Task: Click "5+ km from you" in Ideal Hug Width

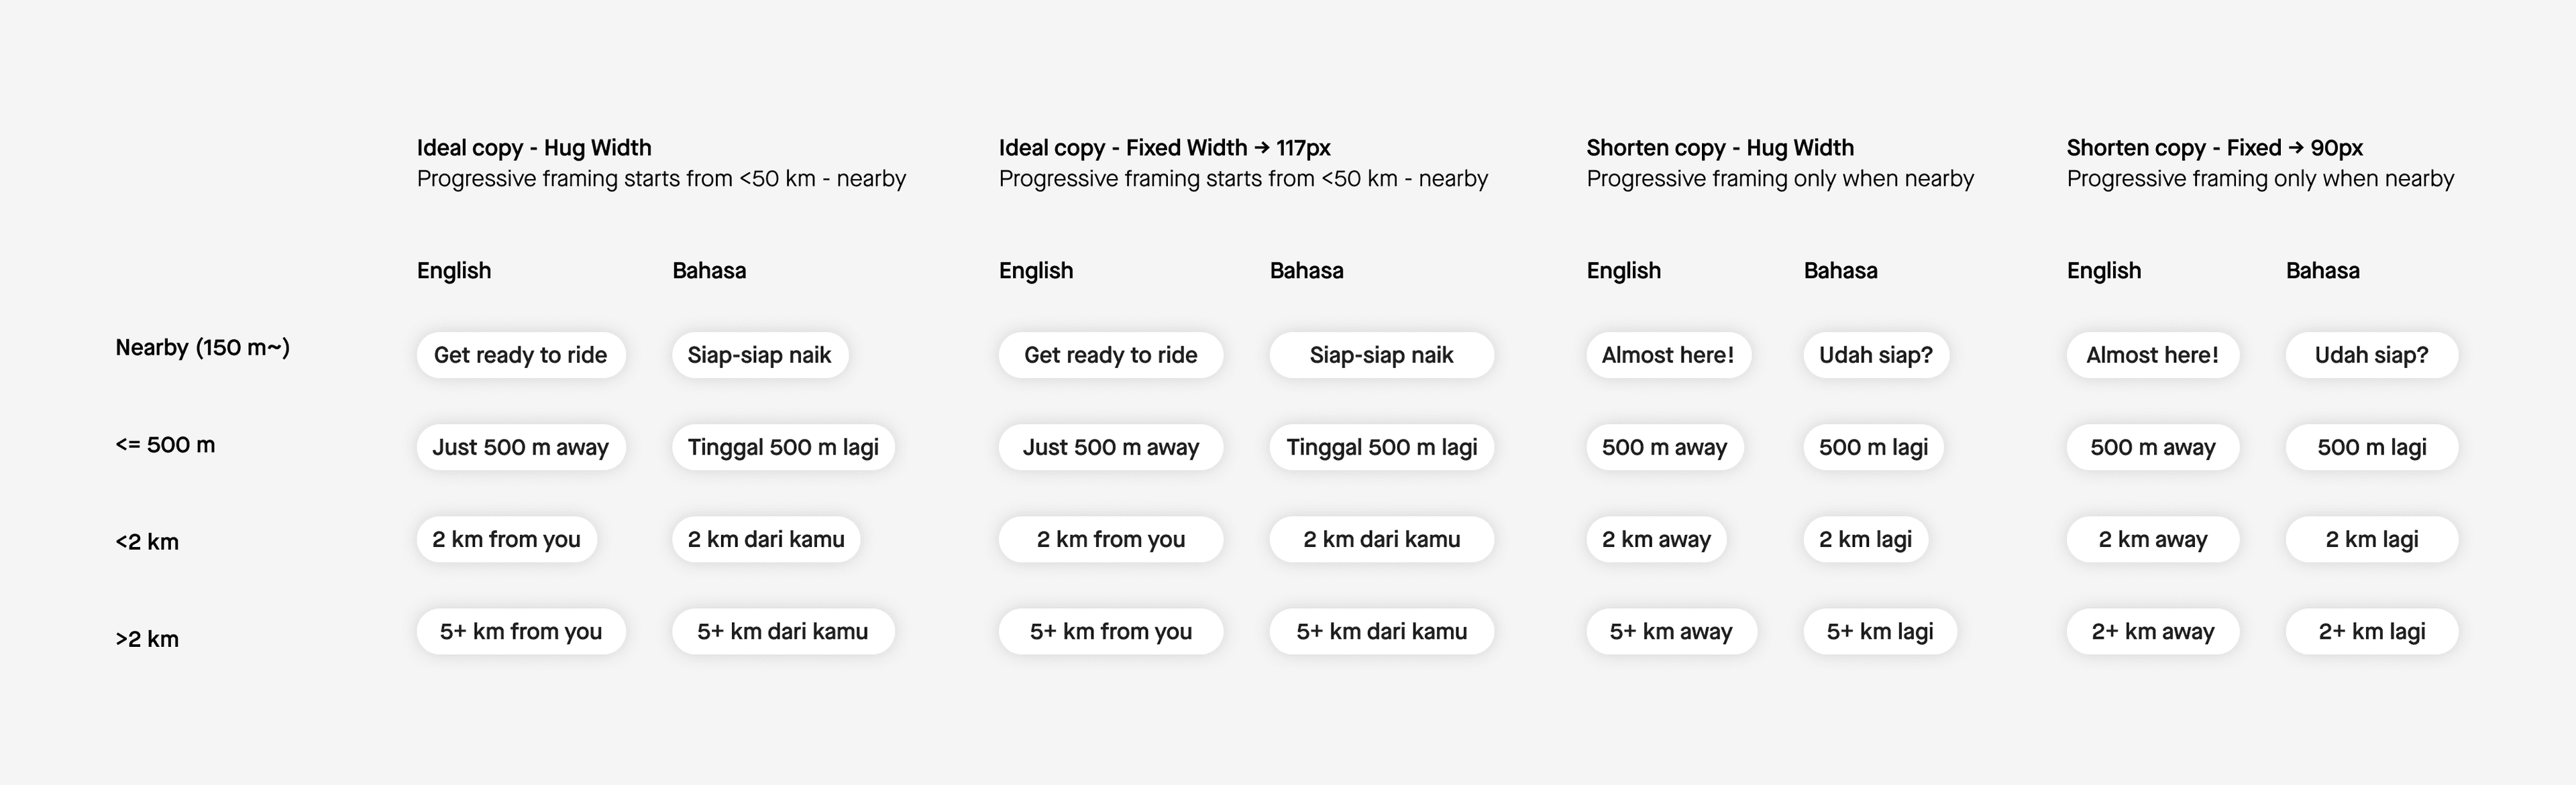Action: point(520,631)
